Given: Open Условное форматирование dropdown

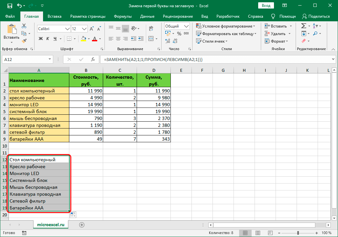Looking at the screenshot, I should pyautogui.click(x=226, y=26).
